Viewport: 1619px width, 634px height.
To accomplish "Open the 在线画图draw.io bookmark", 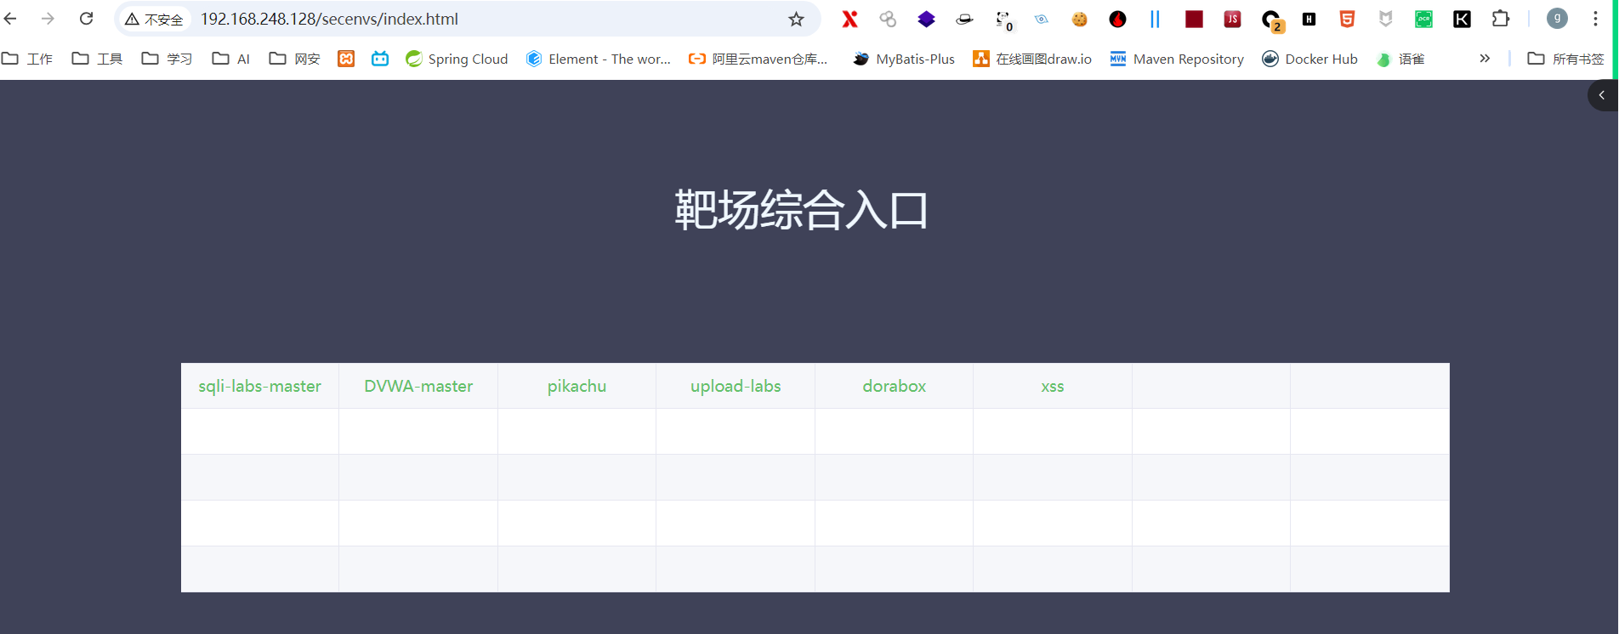I will pyautogui.click(x=1032, y=59).
